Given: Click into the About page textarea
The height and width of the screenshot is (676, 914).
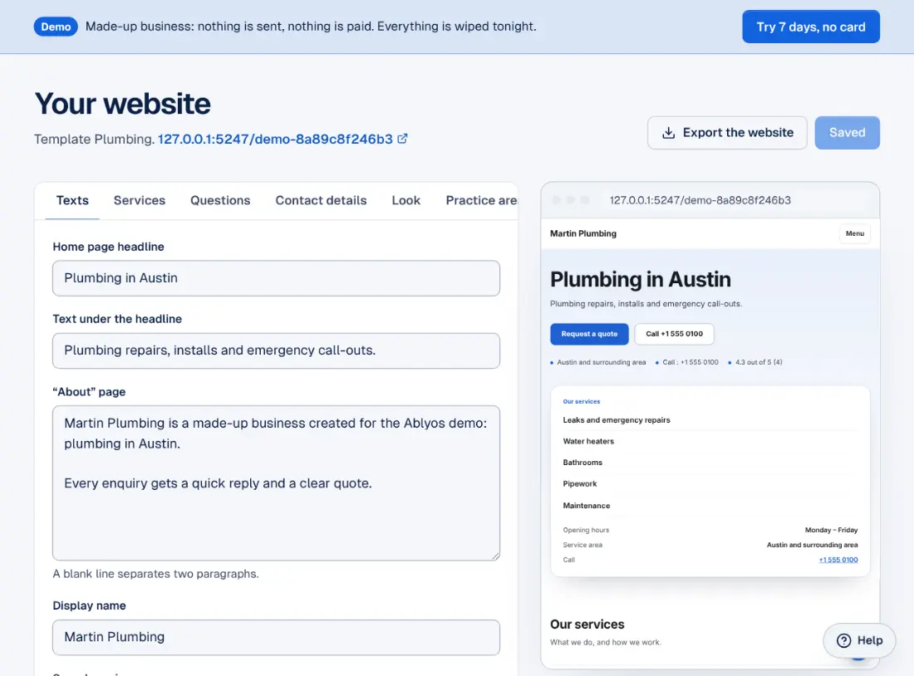Looking at the screenshot, I should (277, 483).
